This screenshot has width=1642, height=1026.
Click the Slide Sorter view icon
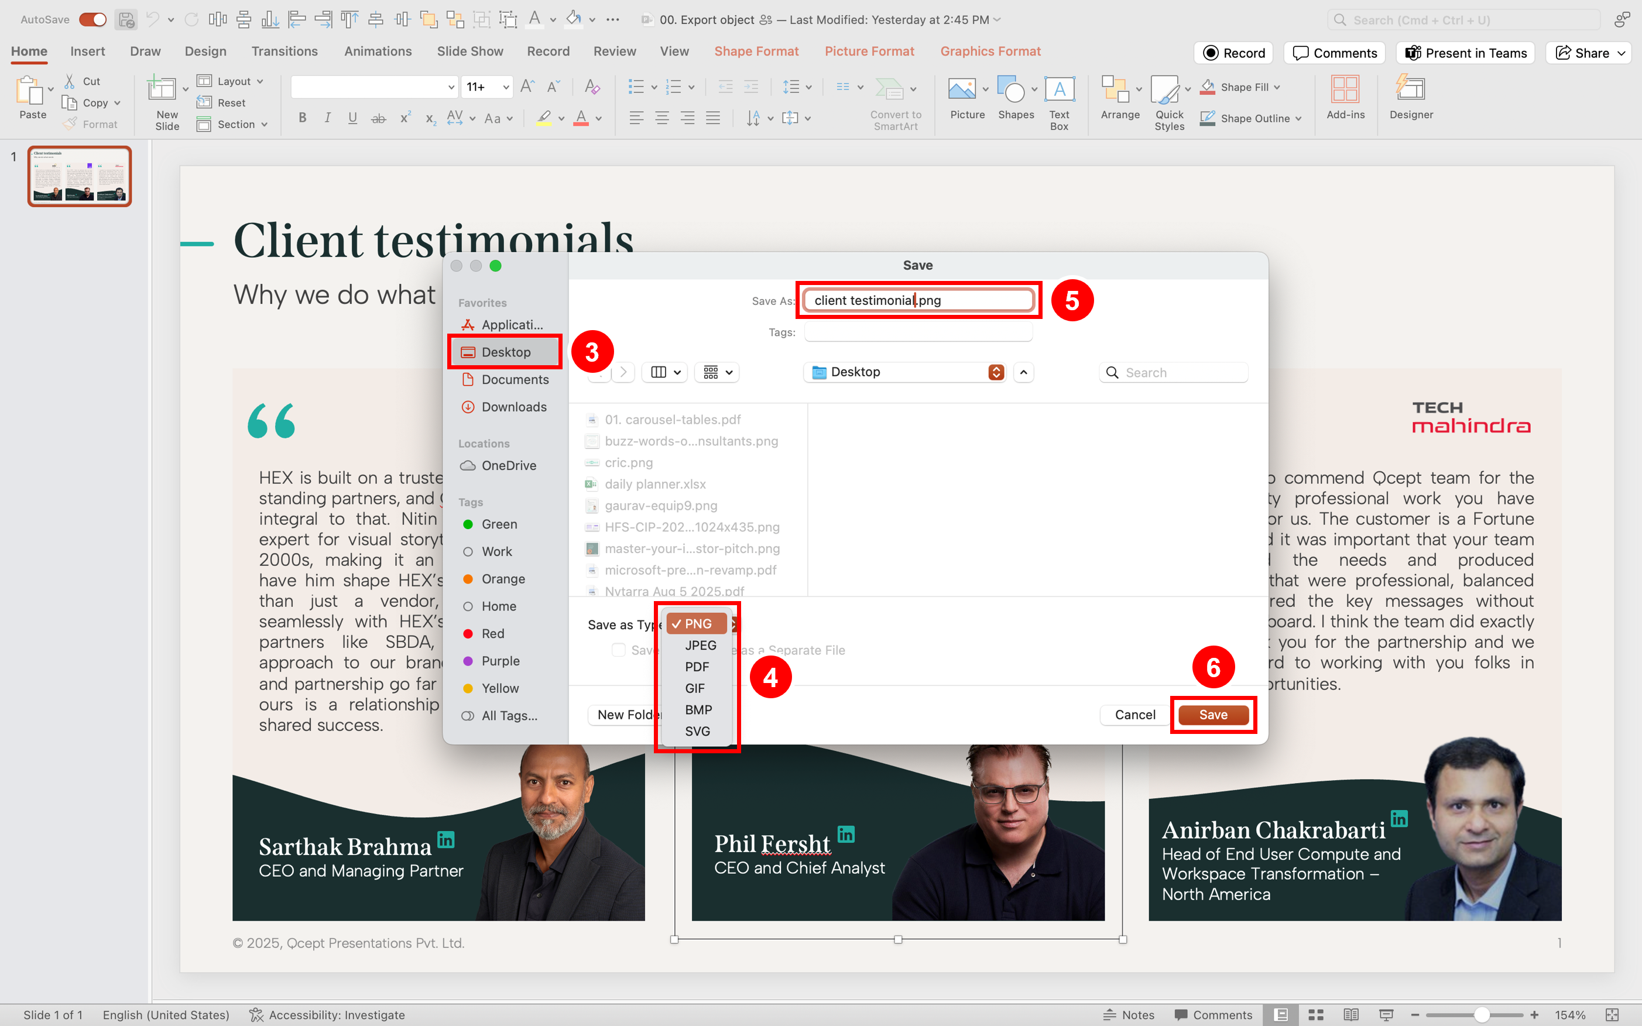tap(1315, 1014)
